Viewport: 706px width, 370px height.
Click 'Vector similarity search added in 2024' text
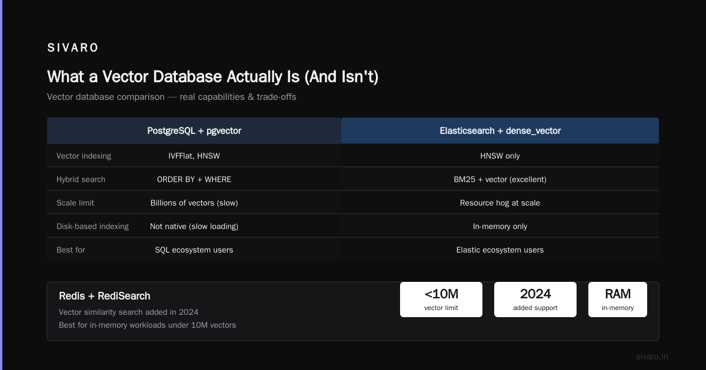coord(128,312)
